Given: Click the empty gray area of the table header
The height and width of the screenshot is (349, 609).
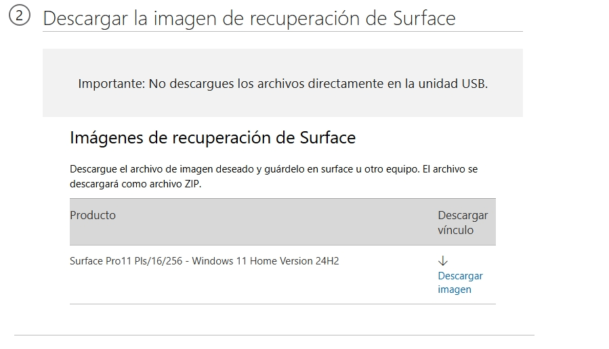Looking at the screenshot, I should tap(272, 222).
